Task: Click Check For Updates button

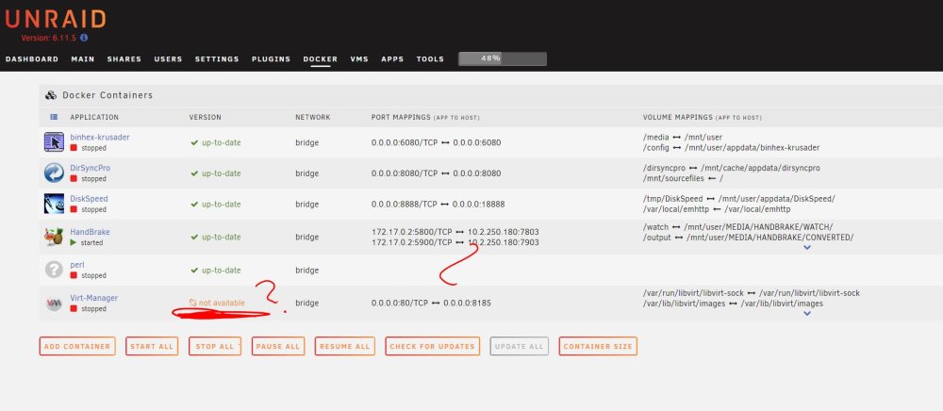Action: point(433,346)
